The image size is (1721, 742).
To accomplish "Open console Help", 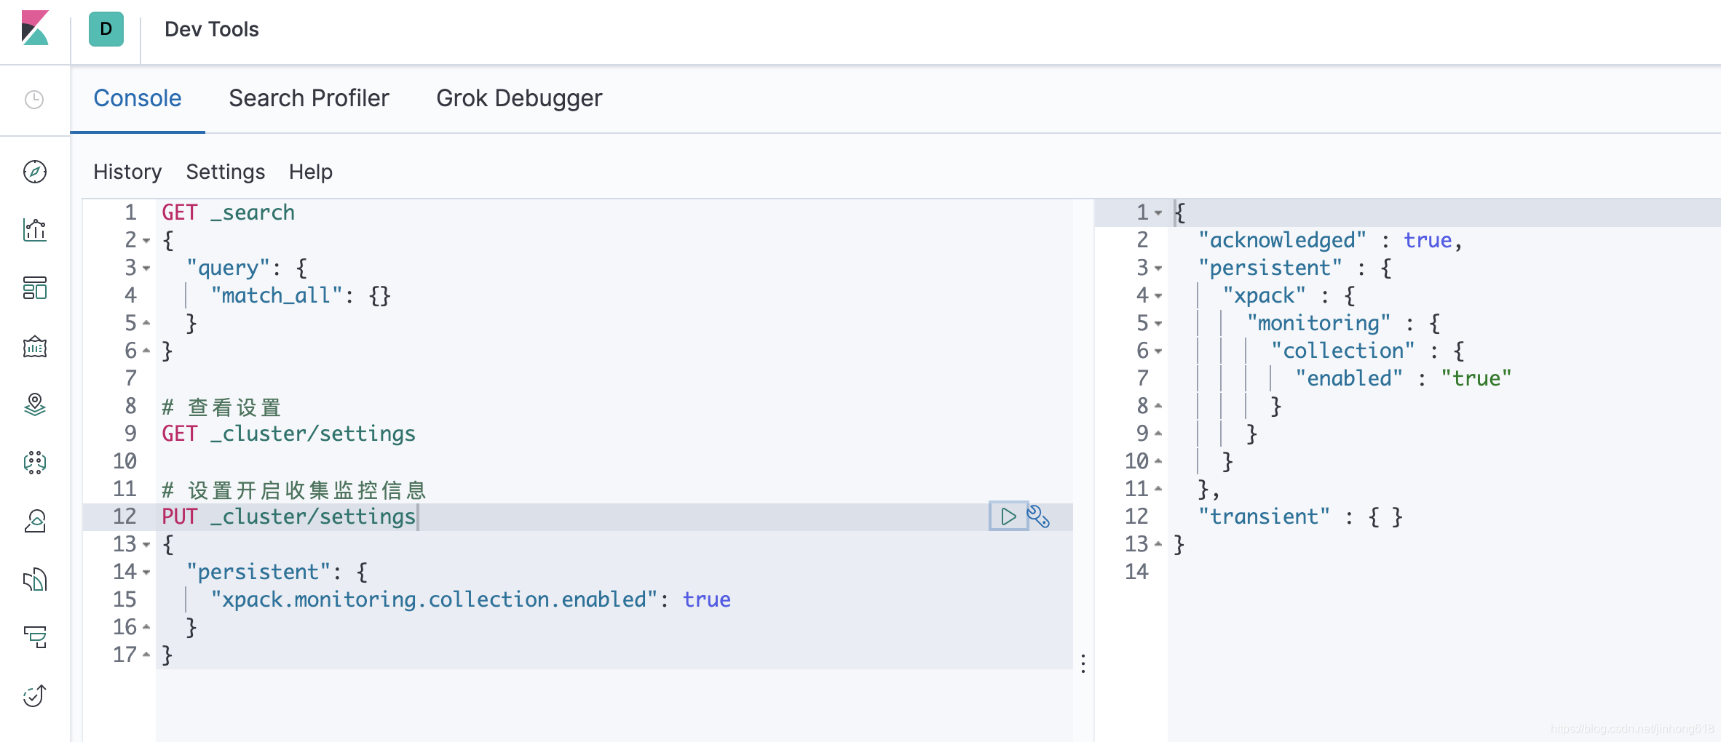I will [x=311, y=172].
